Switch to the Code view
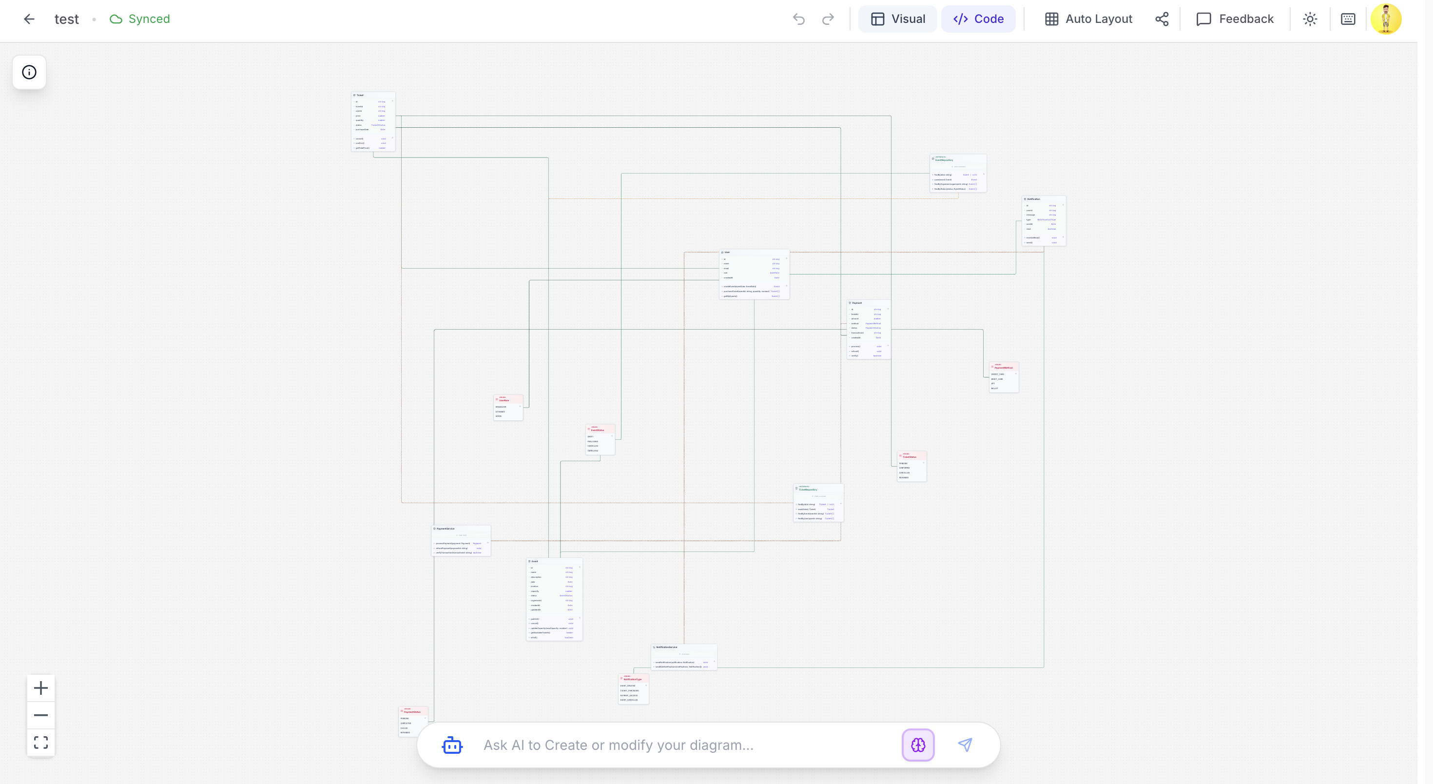The width and height of the screenshot is (1433, 784). [978, 19]
